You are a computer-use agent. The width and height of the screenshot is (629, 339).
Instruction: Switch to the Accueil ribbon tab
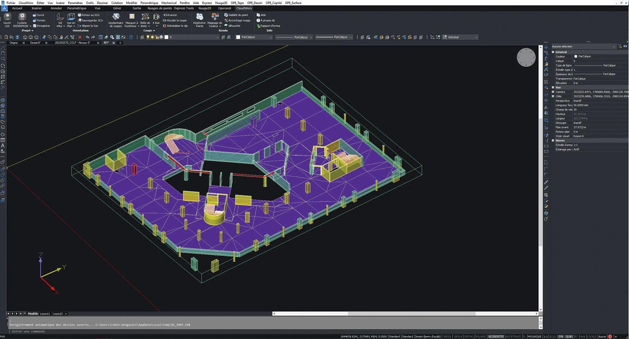pyautogui.click(x=17, y=8)
